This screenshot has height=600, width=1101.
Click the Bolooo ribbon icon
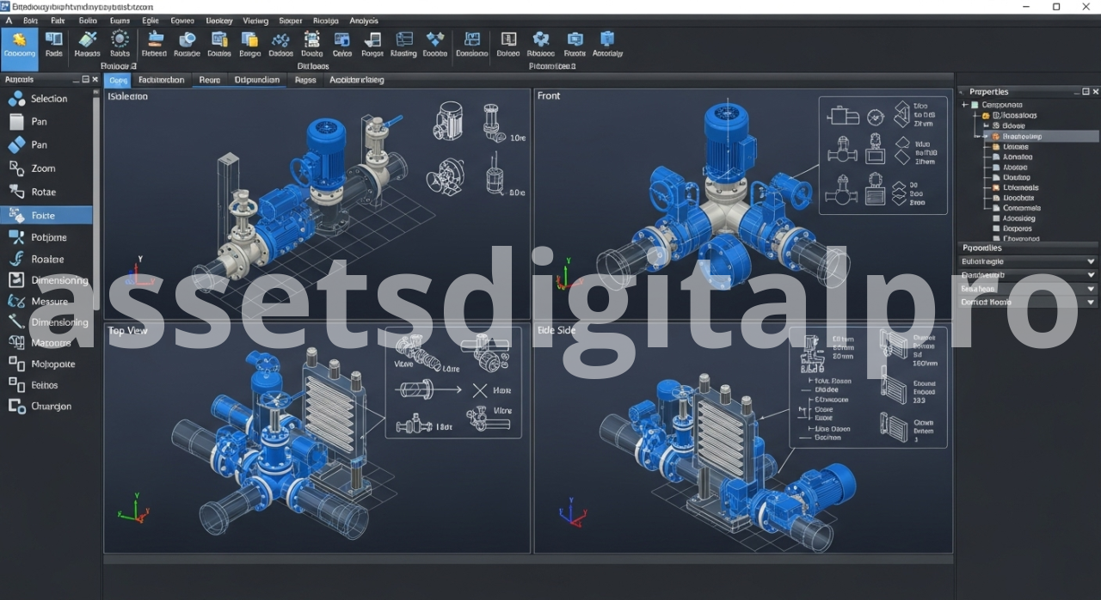tap(508, 45)
